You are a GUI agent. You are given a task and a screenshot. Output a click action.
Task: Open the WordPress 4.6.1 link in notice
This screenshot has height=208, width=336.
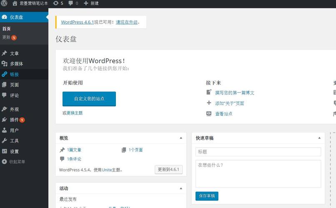(78, 22)
